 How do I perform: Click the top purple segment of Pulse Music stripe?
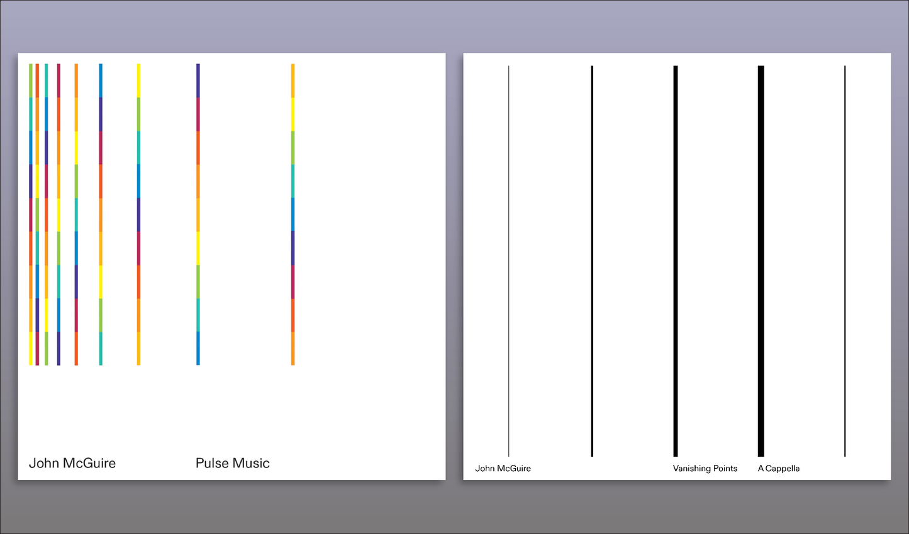coord(198,80)
